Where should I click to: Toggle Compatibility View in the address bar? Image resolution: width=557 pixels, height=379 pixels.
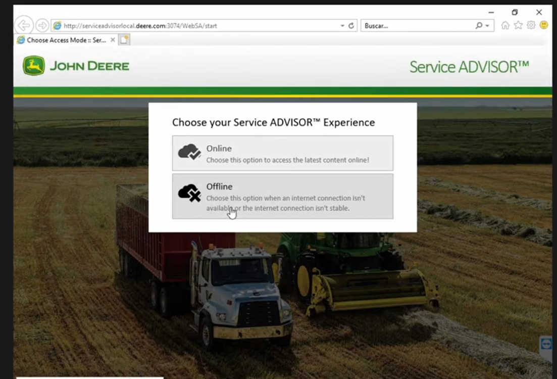click(x=341, y=25)
